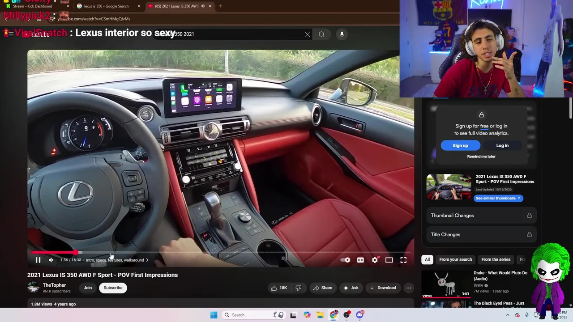Open analytics panel video thumbnail

(x=449, y=187)
